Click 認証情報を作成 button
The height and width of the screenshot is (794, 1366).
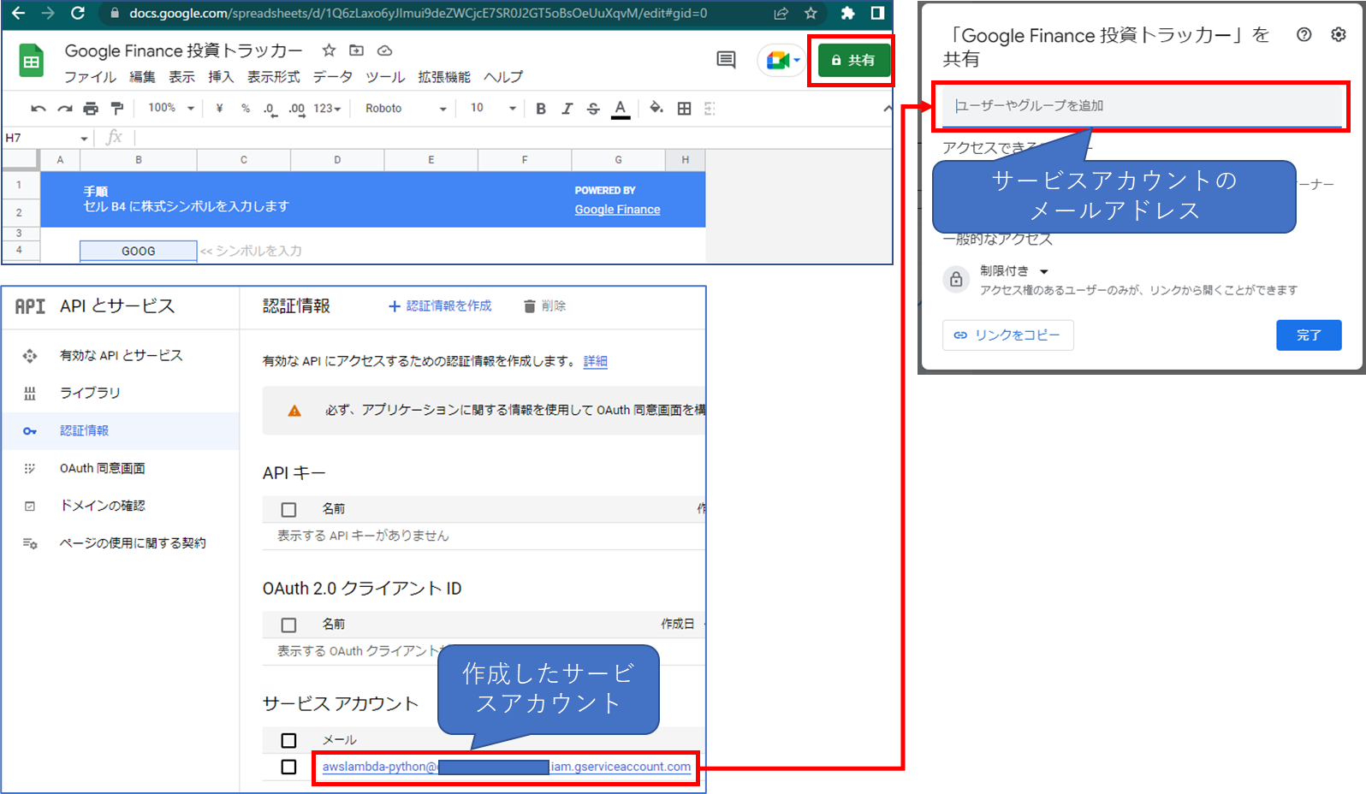(440, 305)
